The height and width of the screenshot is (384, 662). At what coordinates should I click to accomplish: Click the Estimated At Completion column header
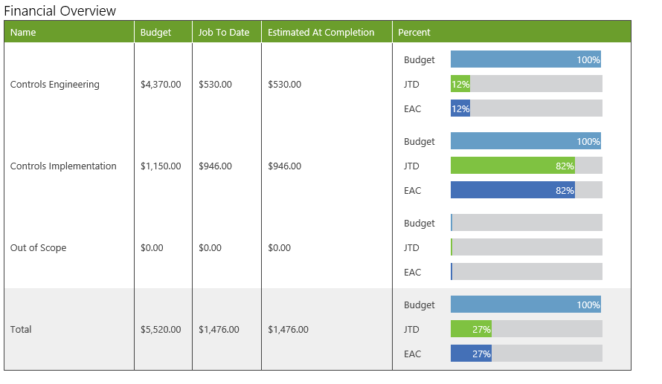[x=327, y=32]
